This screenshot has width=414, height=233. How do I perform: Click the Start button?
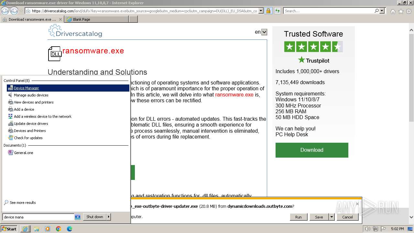coord(9,229)
